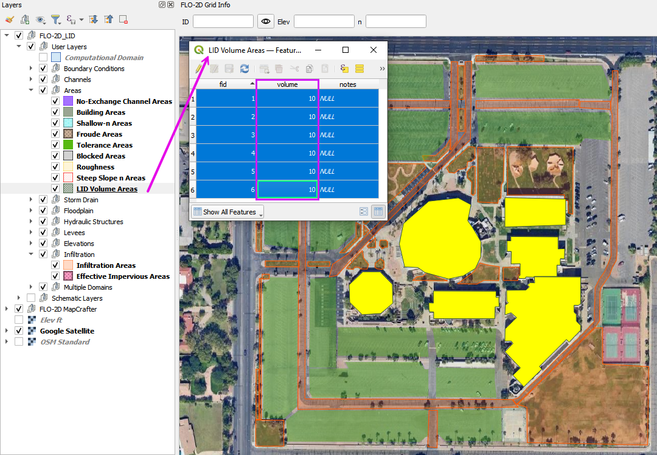Viewport: 657px width, 455px height.
Task: Enable the Computational Domain layer checkbox
Action: 43,58
